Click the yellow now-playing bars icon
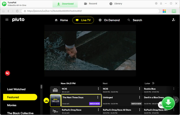Screen dimensions: 180x115 pos(46,101)
